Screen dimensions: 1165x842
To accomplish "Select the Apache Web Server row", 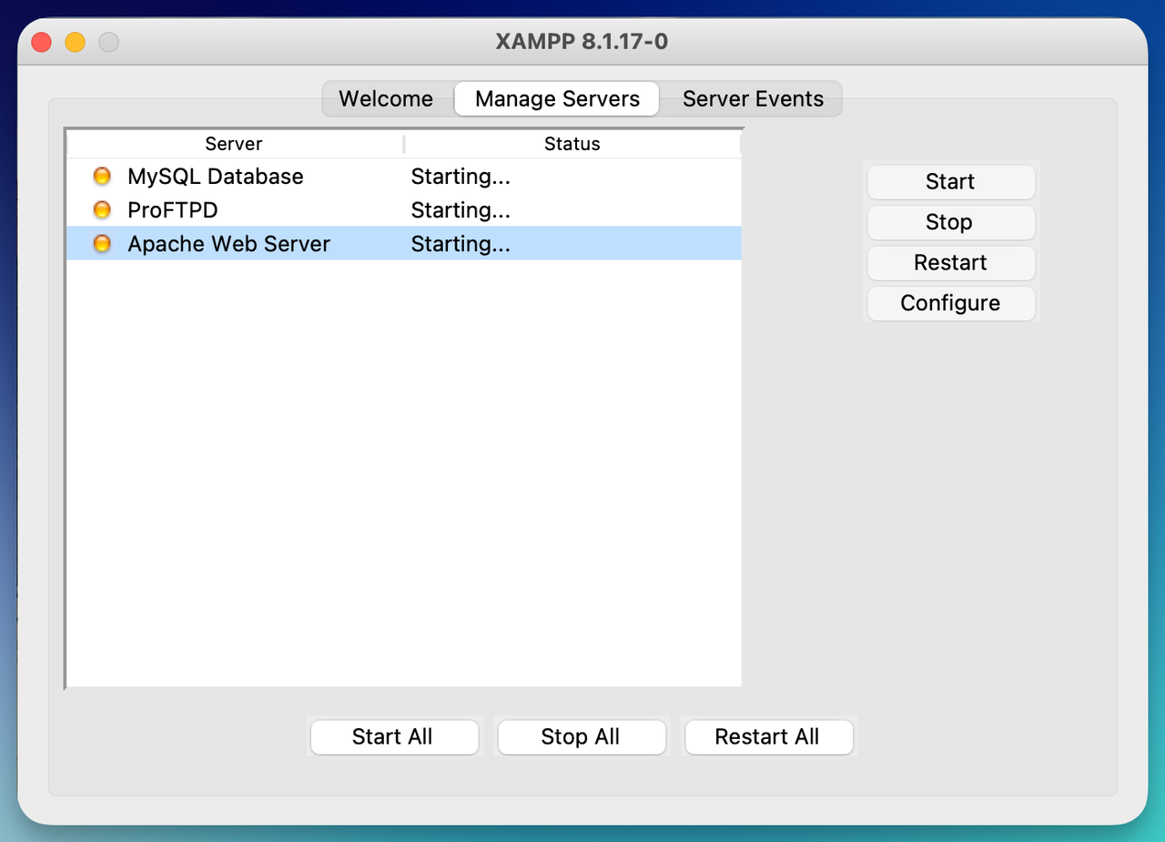I will pyautogui.click(x=404, y=244).
